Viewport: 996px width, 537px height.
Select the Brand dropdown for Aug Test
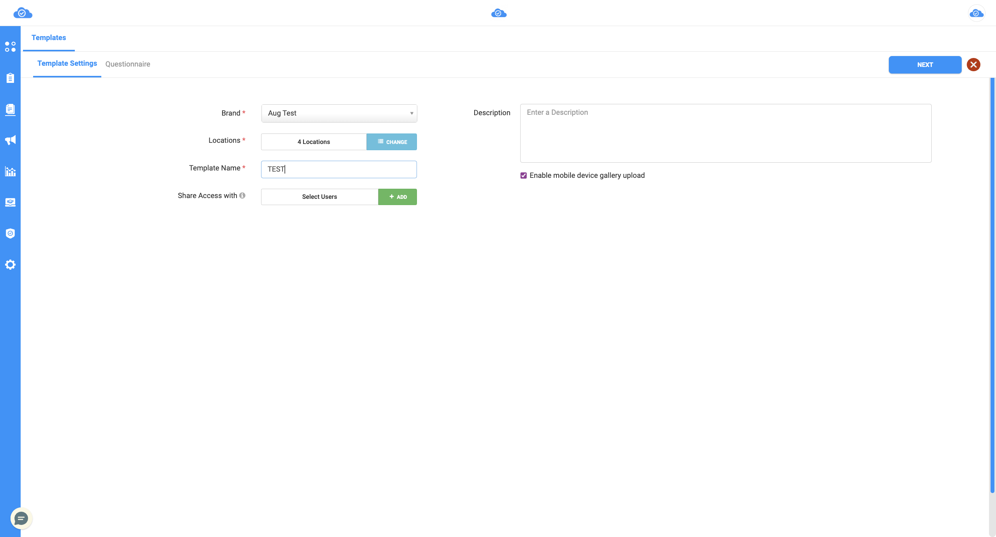click(x=338, y=112)
